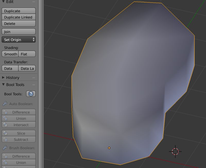Open the Bool Tools help icon

click(x=31, y=94)
